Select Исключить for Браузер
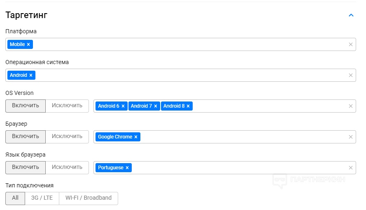 67,136
